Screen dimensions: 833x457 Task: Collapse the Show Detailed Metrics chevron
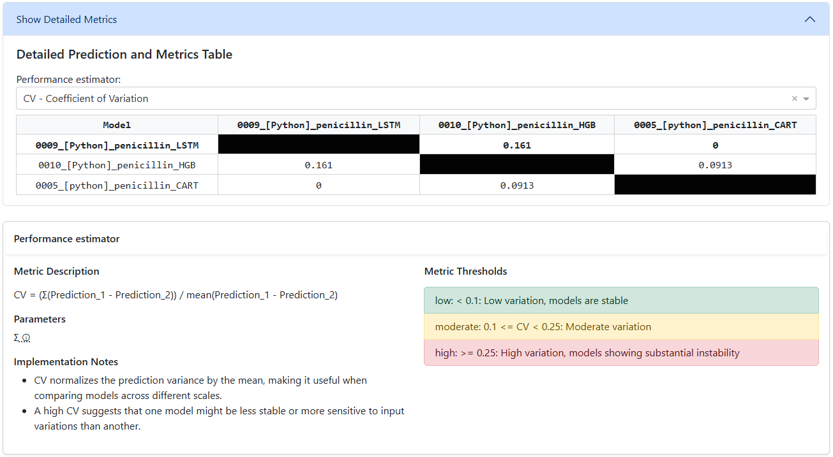click(809, 19)
